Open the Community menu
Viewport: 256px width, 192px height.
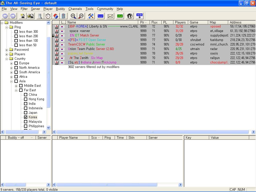pos(105,9)
